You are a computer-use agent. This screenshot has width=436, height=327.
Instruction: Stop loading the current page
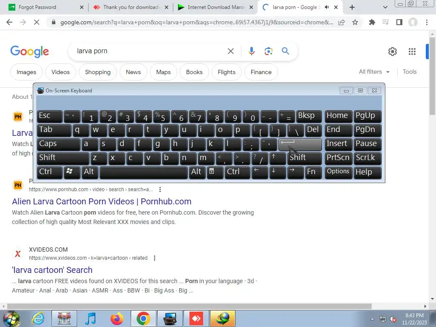coord(37,22)
